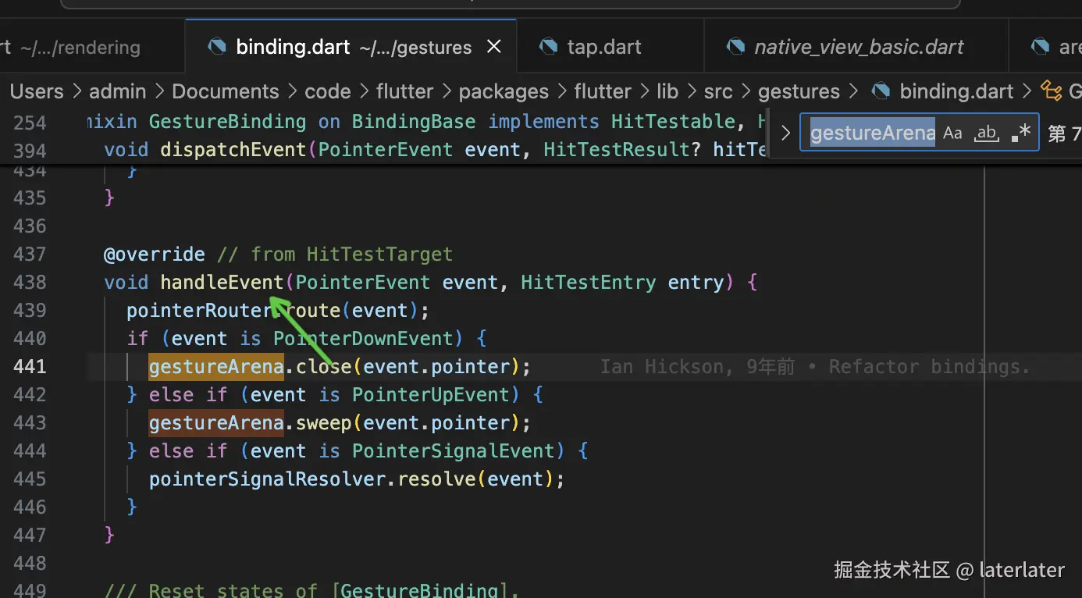The image size is (1082, 598).
Task: Click the Reset states doc comment line
Action: [x=312, y=590]
